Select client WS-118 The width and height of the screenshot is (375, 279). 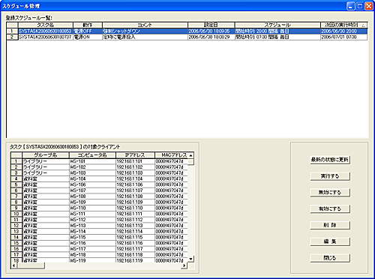92,255
